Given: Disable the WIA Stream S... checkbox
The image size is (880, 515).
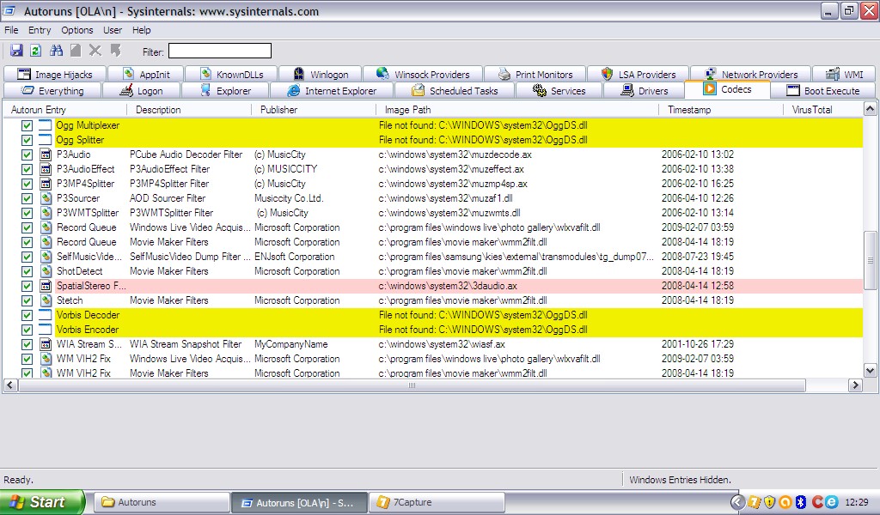Looking at the screenshot, I should pos(27,344).
